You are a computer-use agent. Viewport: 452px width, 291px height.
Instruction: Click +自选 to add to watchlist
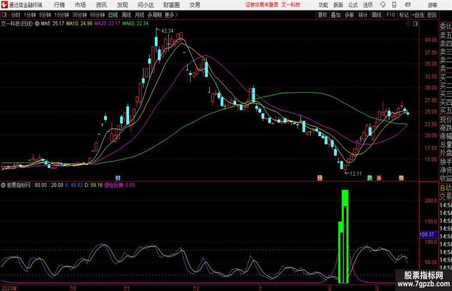[x=418, y=15]
